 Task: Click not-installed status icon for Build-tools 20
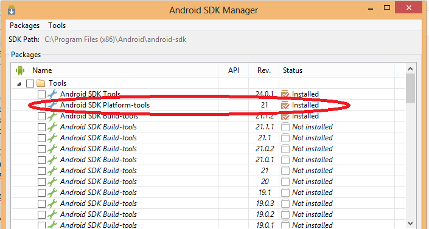pyautogui.click(x=285, y=182)
